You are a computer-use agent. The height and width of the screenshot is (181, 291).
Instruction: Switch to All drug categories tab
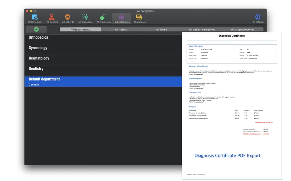pos(242,29)
